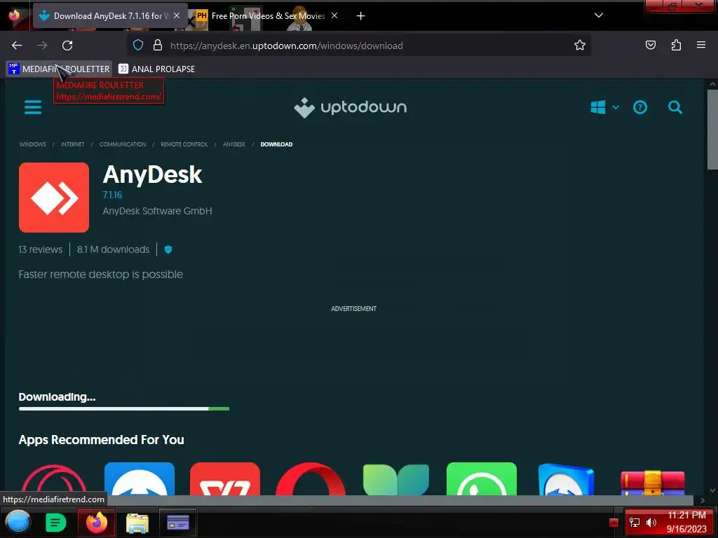Click the Uptodown logo
The height and width of the screenshot is (538, 718).
click(351, 107)
